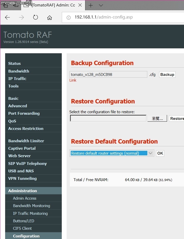184x239 pixels.
Task: Click the Backup button
Action: pos(167,75)
